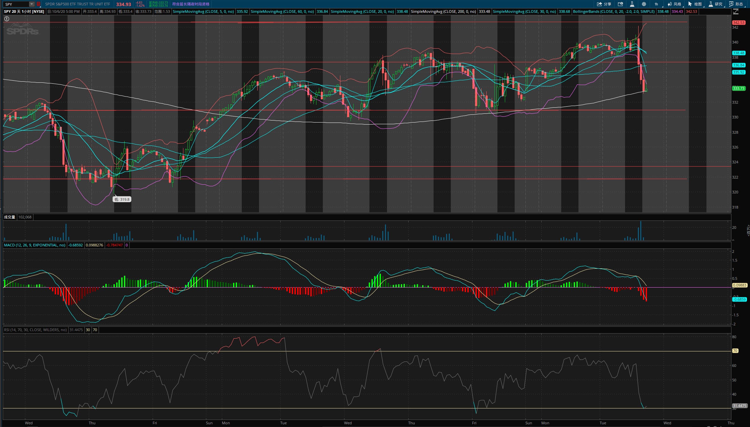This screenshot has width=750, height=427.
Task: Open chart settings gear icon
Action: point(644,4)
